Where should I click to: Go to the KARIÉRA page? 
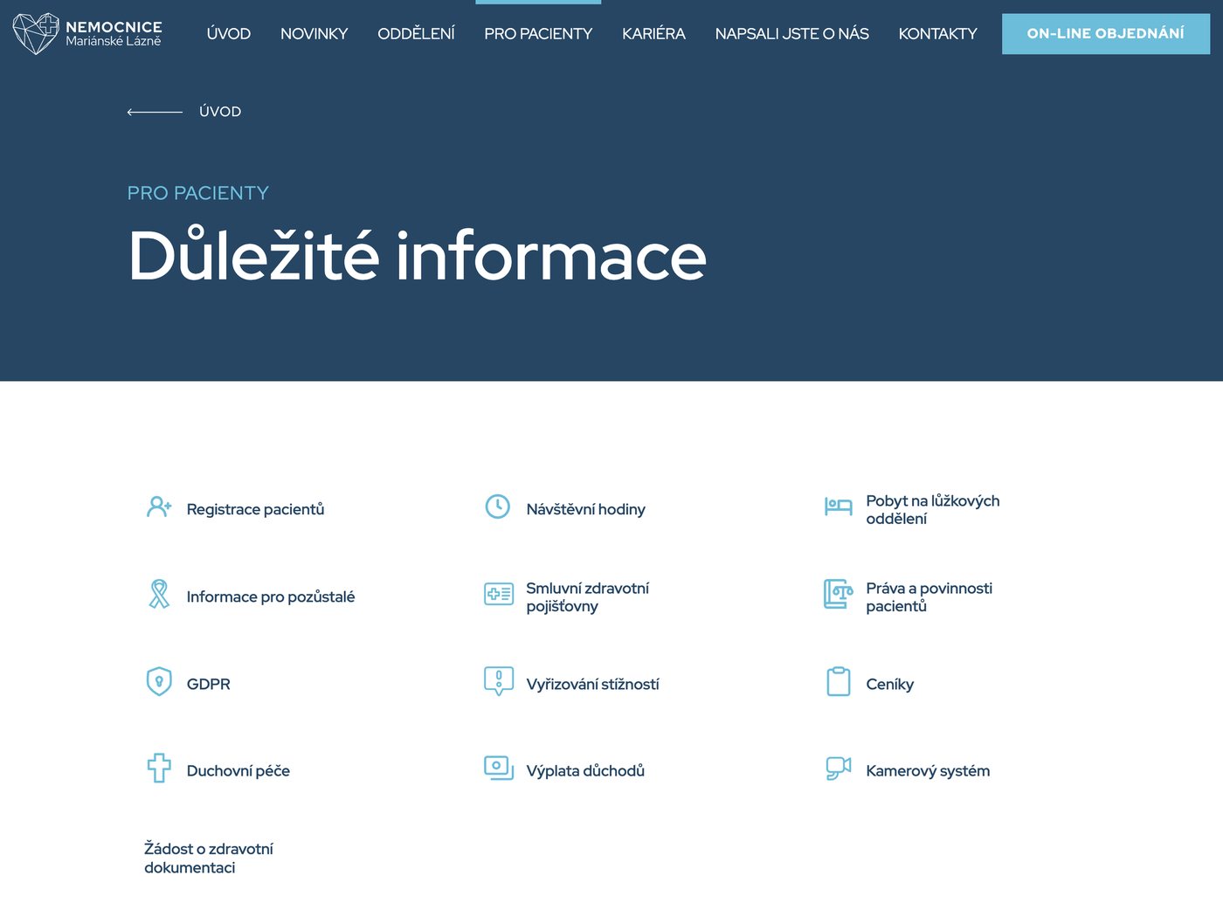[x=653, y=33]
